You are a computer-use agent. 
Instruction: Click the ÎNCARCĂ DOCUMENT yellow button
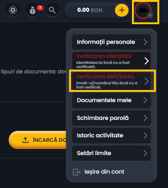click(x=38, y=140)
